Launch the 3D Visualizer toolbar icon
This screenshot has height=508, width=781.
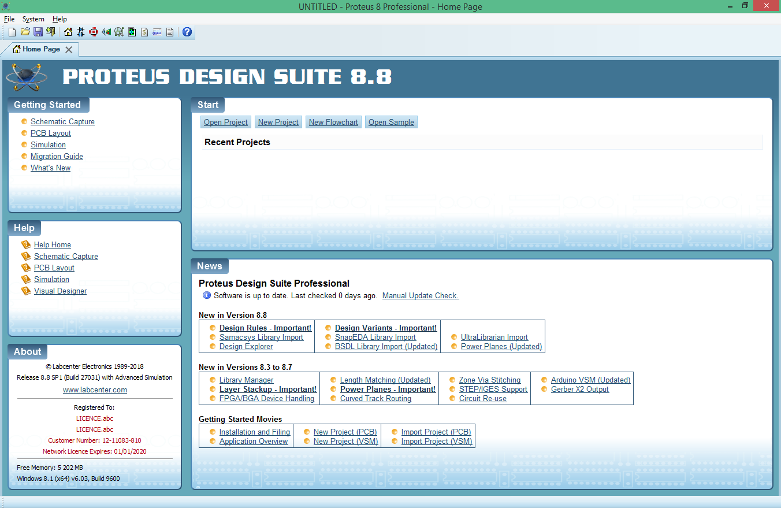click(x=106, y=32)
